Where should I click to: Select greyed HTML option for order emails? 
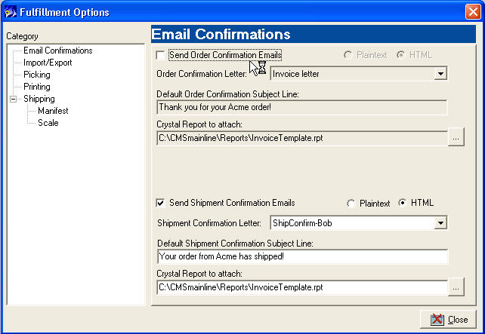coord(400,55)
